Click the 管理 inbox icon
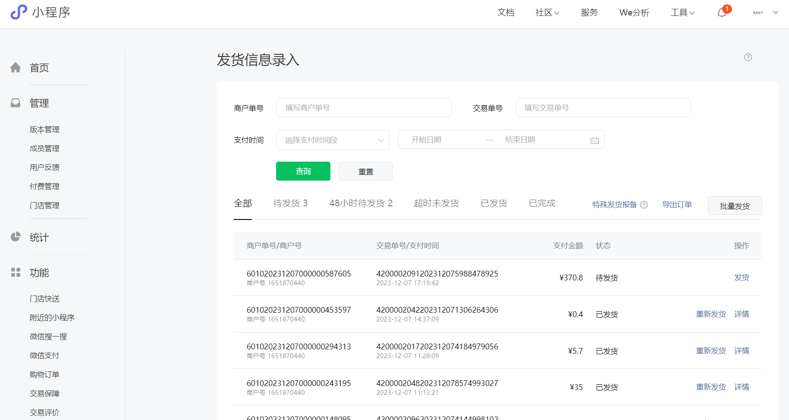This screenshot has height=420, width=789. [15, 103]
